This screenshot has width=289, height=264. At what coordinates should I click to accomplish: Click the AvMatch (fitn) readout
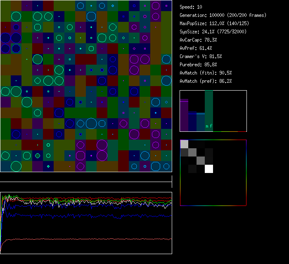[206, 73]
